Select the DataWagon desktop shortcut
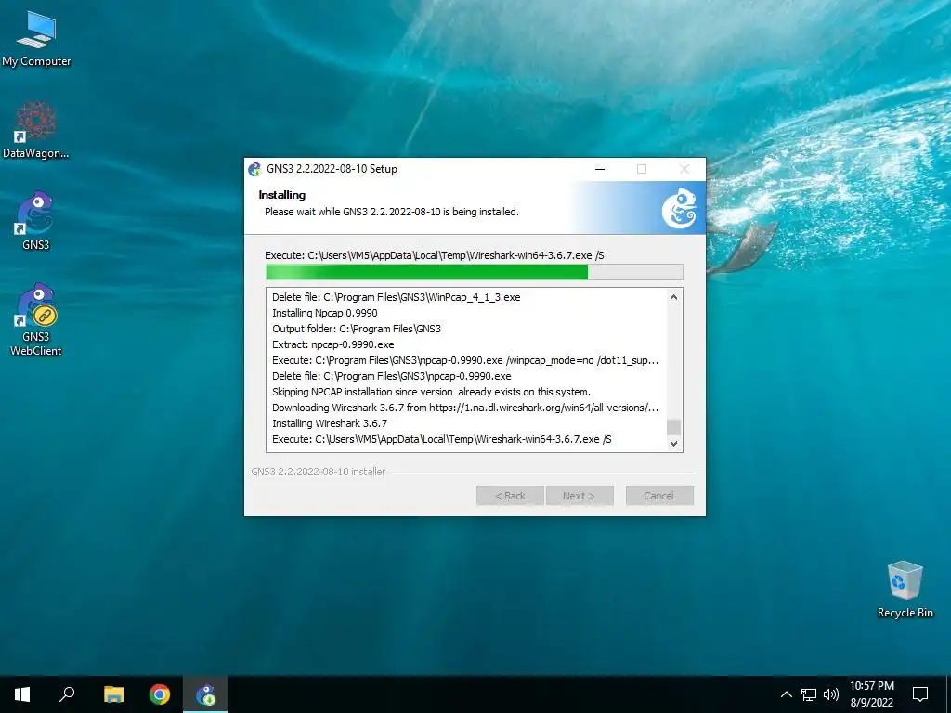This screenshot has width=951, height=713. point(36,130)
